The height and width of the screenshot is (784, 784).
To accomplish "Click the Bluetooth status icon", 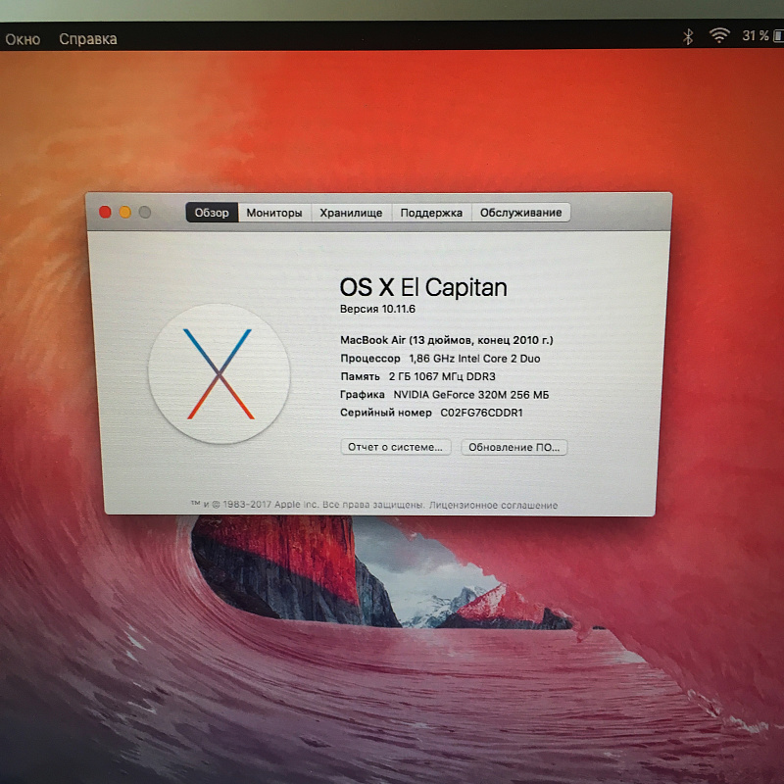I will click(x=689, y=36).
